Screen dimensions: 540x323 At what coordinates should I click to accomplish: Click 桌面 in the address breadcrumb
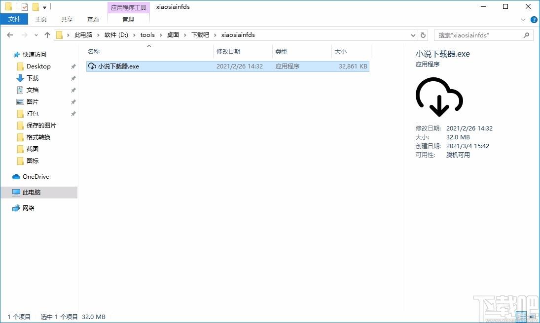(x=173, y=35)
